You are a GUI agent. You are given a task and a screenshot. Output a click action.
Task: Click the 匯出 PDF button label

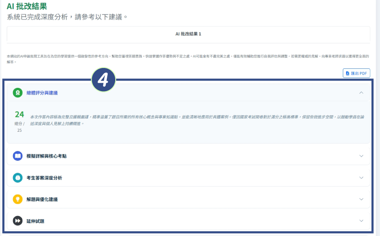pos(360,73)
